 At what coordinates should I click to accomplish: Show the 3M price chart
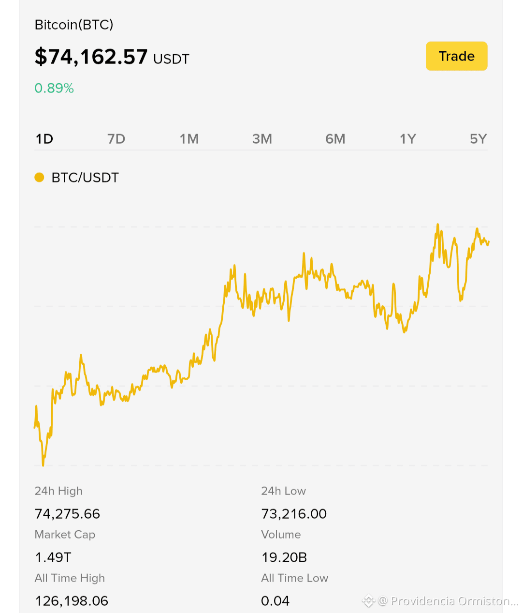(262, 139)
